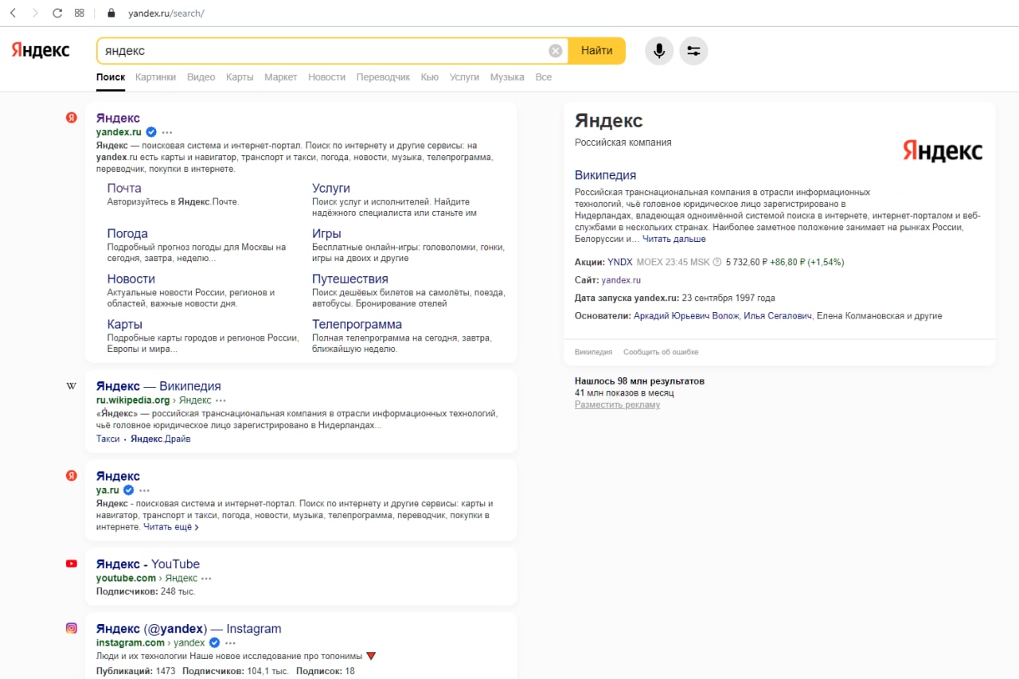1019x679 pixels.
Task: Click the Яндекс Драйв link under Wikipedia result
Action: [161, 439]
